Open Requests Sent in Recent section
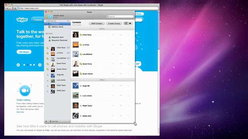 coord(58,37)
